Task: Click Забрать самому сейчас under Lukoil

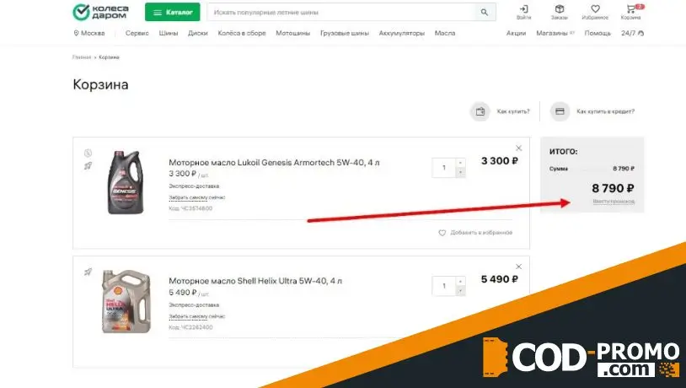Action: click(x=197, y=197)
